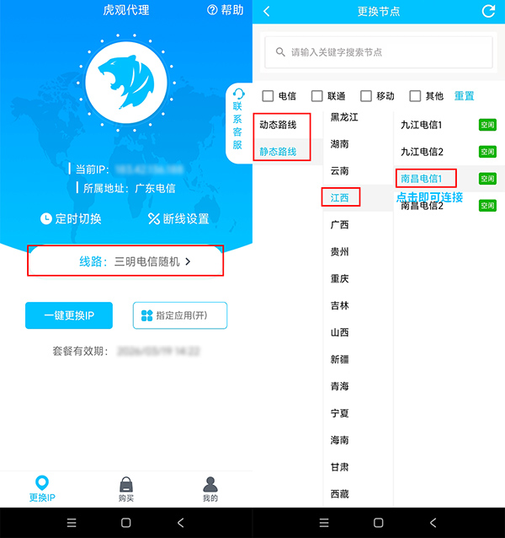Open the 帮助 help icon
505x538 pixels.
pos(212,10)
